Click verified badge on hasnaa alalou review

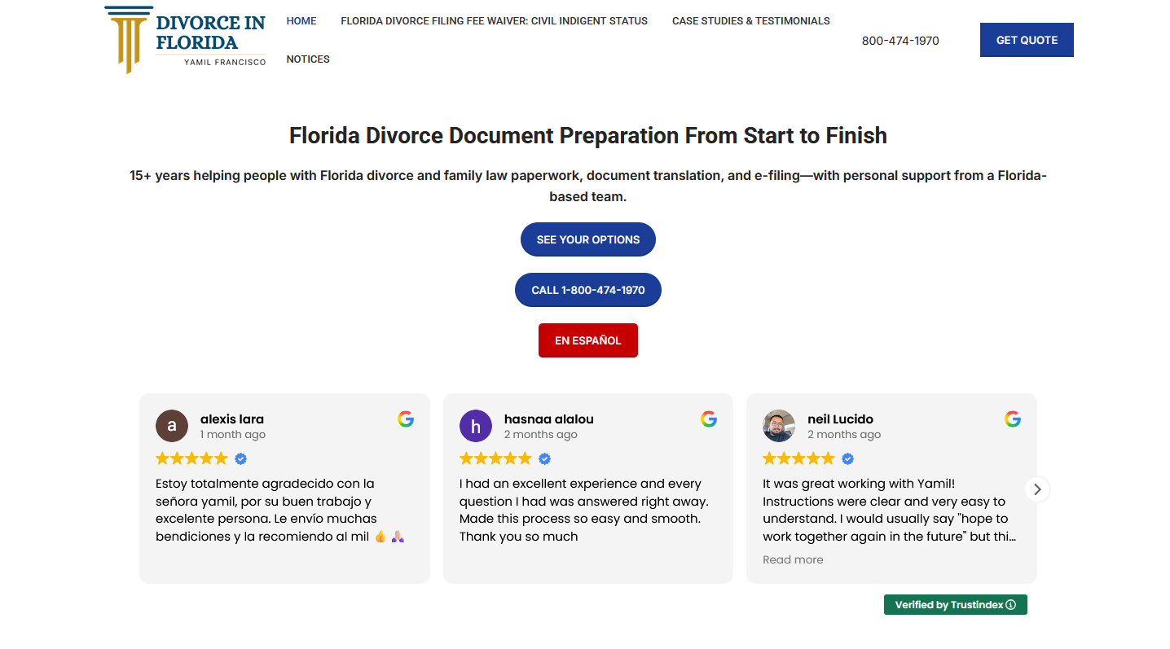tap(545, 458)
